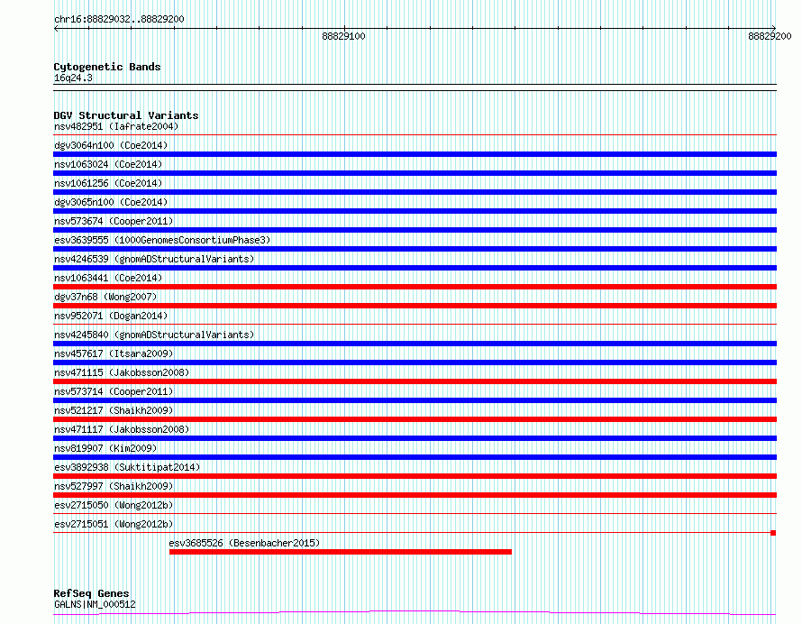This screenshot has width=802, height=624.
Task: Open variant nsv457617 (Itsara2009)
Action: coord(114,353)
